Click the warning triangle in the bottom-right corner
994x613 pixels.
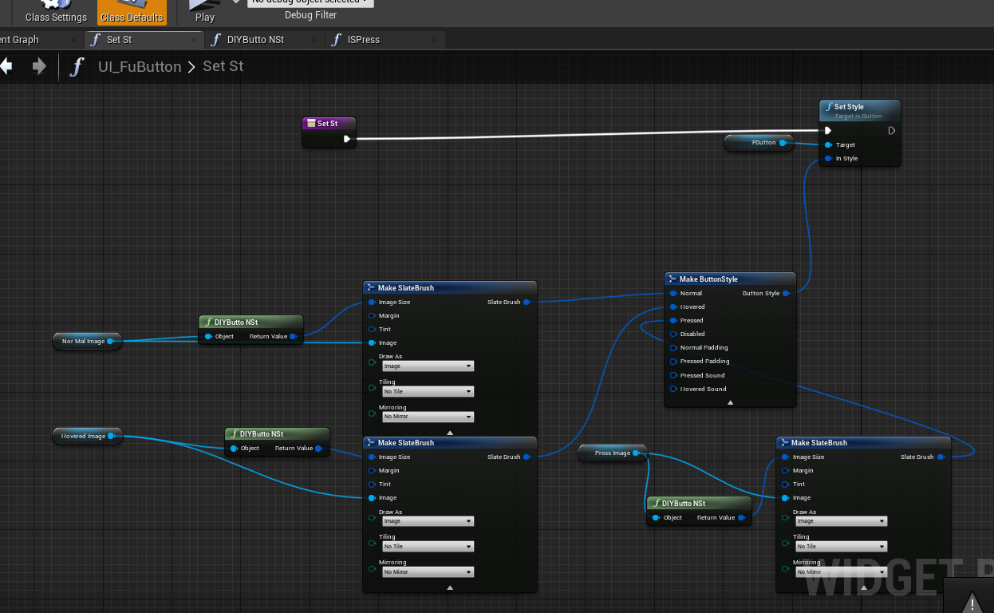pyautogui.click(x=971, y=603)
